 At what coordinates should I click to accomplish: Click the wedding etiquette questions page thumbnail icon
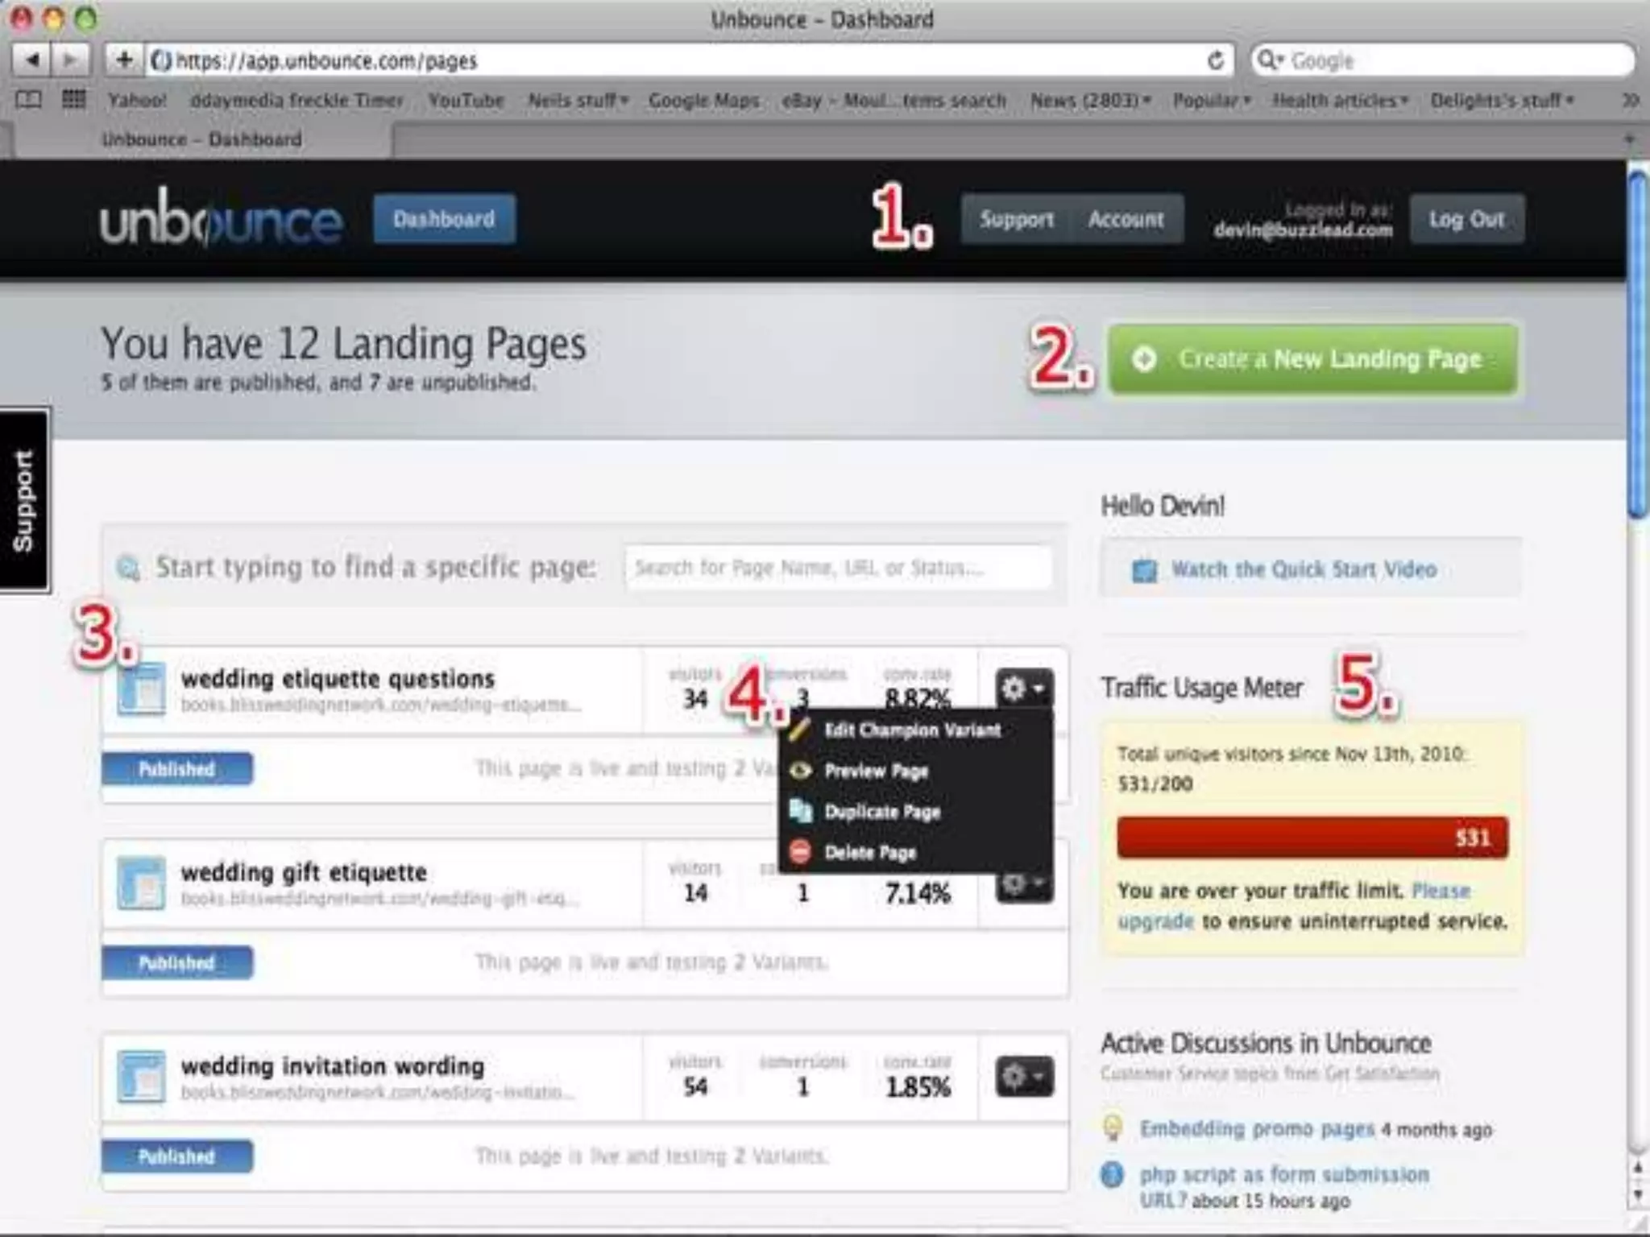point(141,689)
